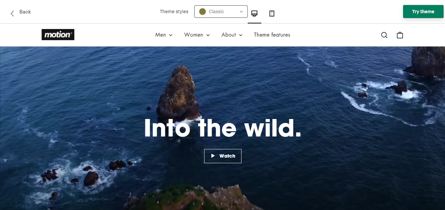Click the motion store logo
The image size is (445, 210).
tap(58, 34)
